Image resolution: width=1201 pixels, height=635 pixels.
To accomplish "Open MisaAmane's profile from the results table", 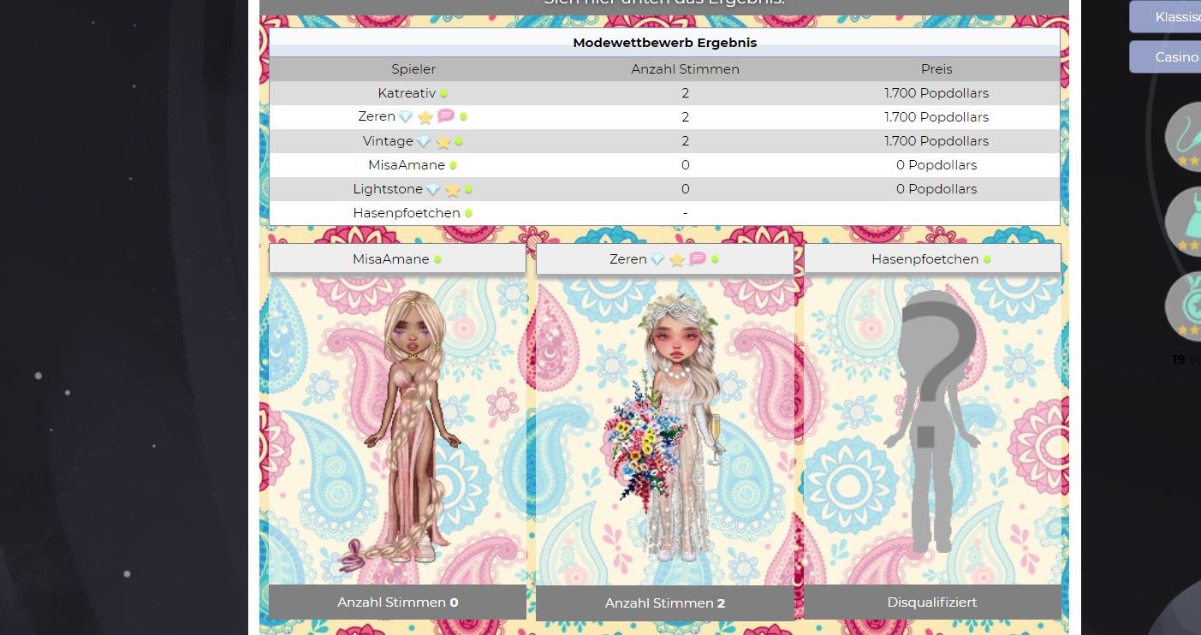I will [407, 165].
